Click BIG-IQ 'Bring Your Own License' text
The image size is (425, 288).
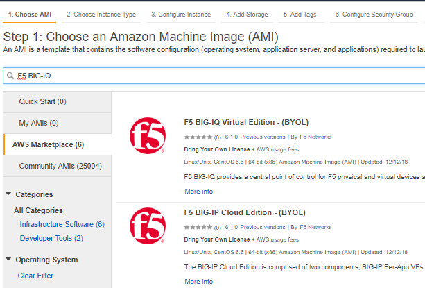tap(217, 149)
